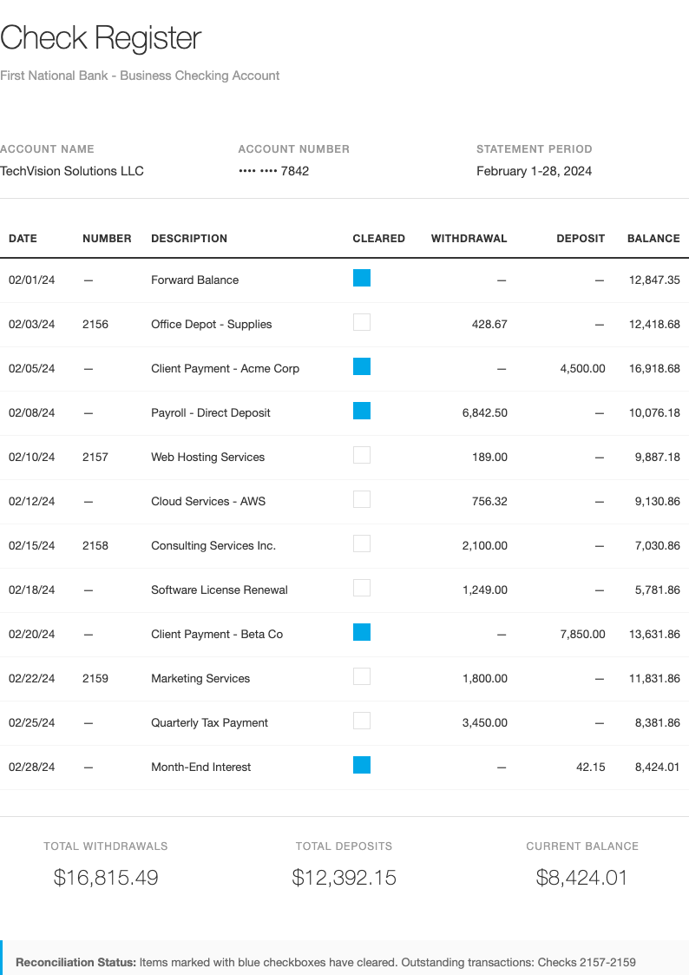Uncheck Client Payment - Beta Co checkbox
This screenshot has height=975, width=689.
pos(362,631)
